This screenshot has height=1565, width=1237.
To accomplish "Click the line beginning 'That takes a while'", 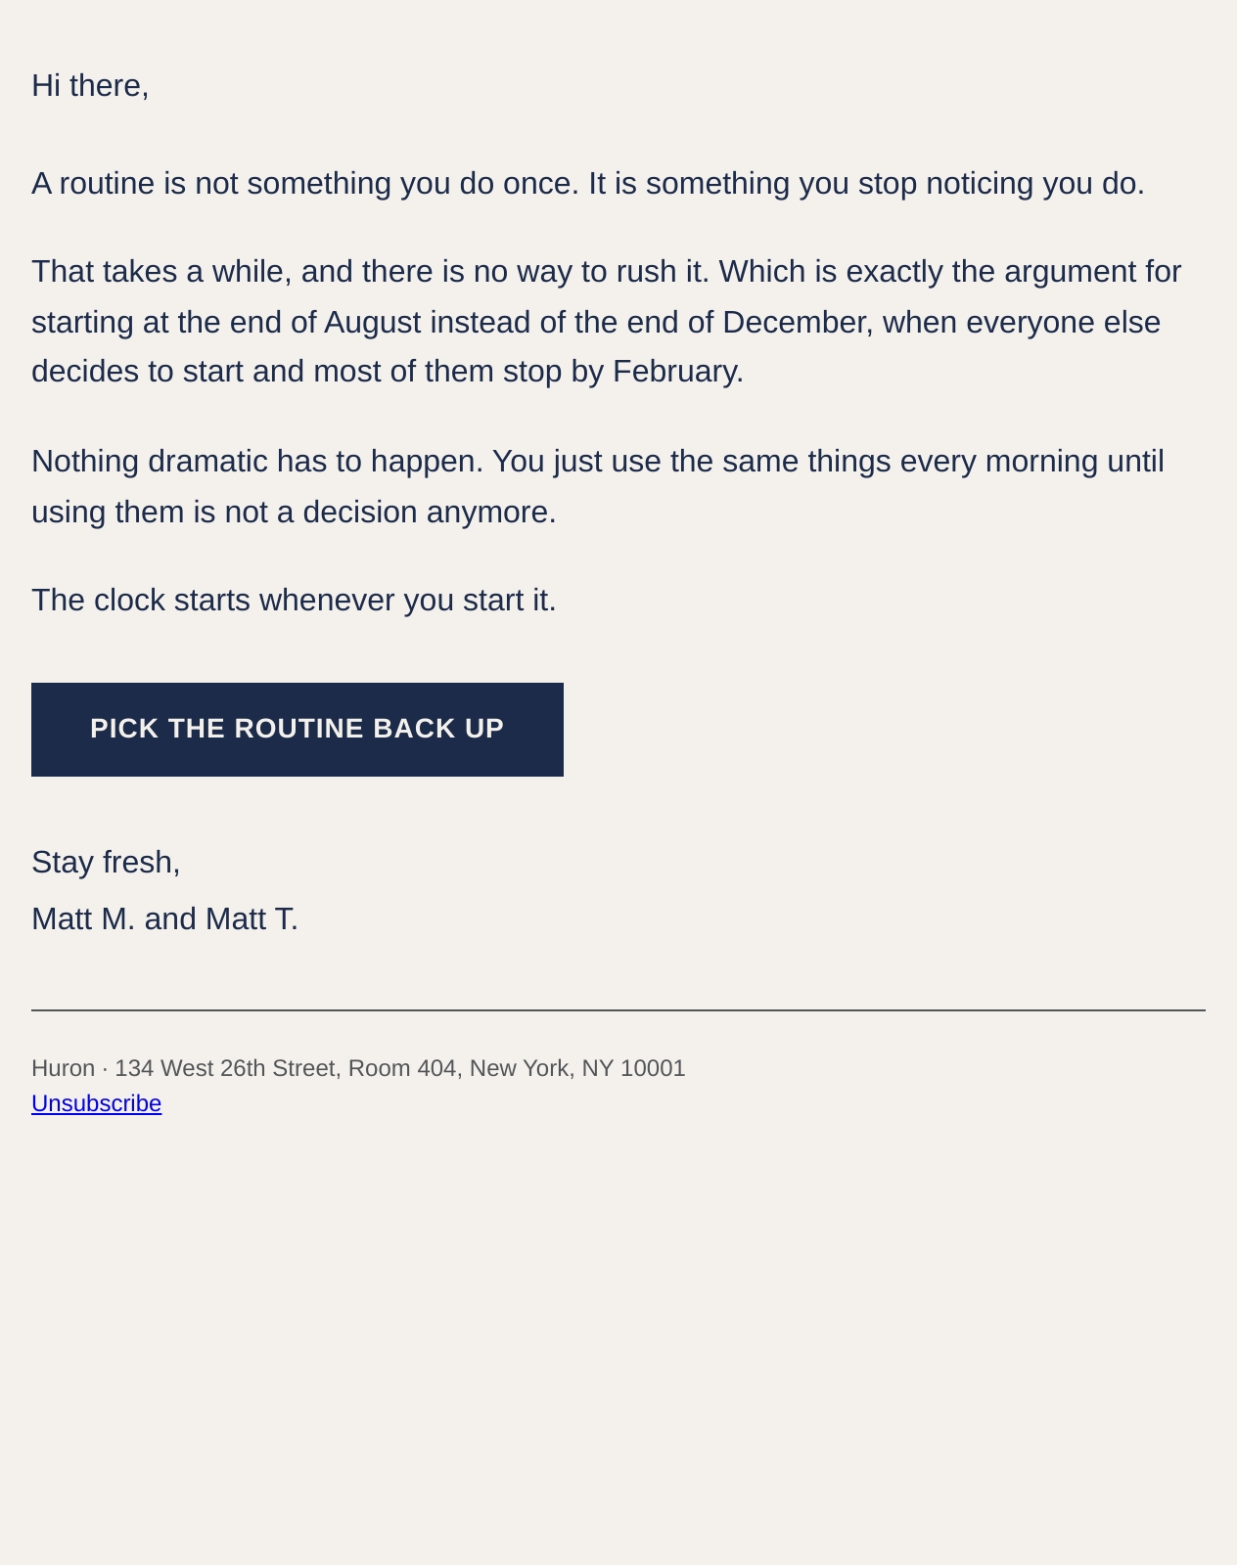I will point(606,271).
